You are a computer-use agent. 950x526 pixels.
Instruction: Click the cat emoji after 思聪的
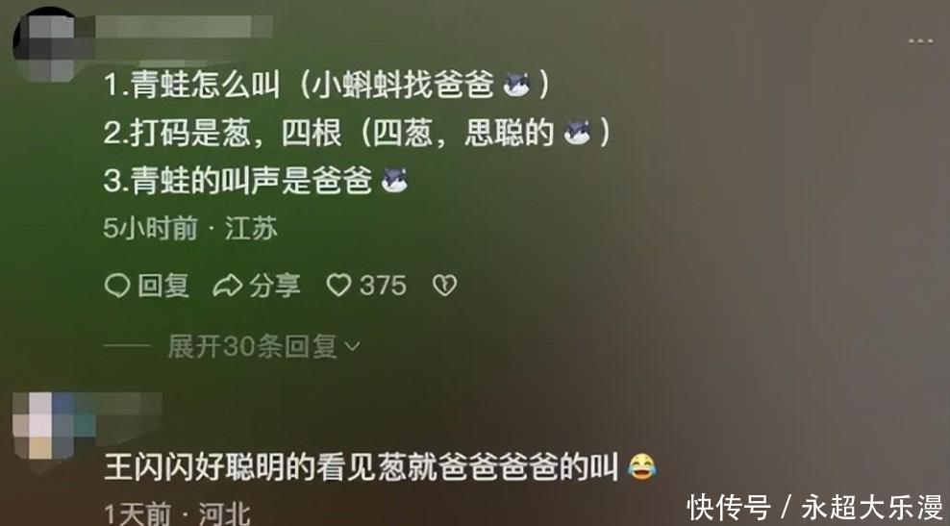(577, 132)
